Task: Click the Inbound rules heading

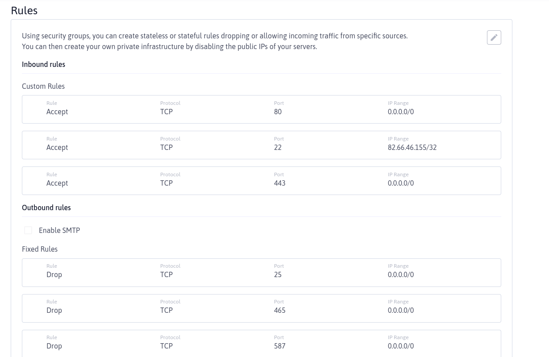Action: click(43, 64)
